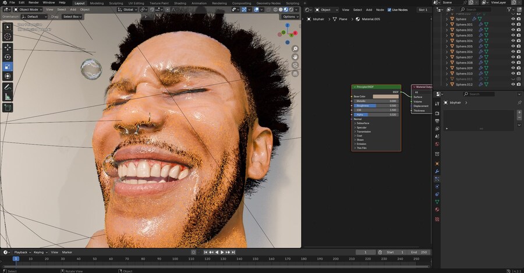Open the Particles properties tab
This screenshot has height=273, width=524.
coord(437,179)
